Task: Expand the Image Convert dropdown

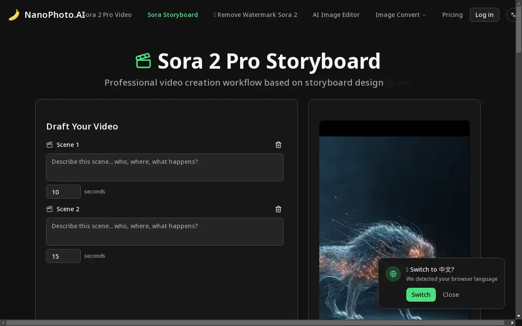Action: (400, 14)
